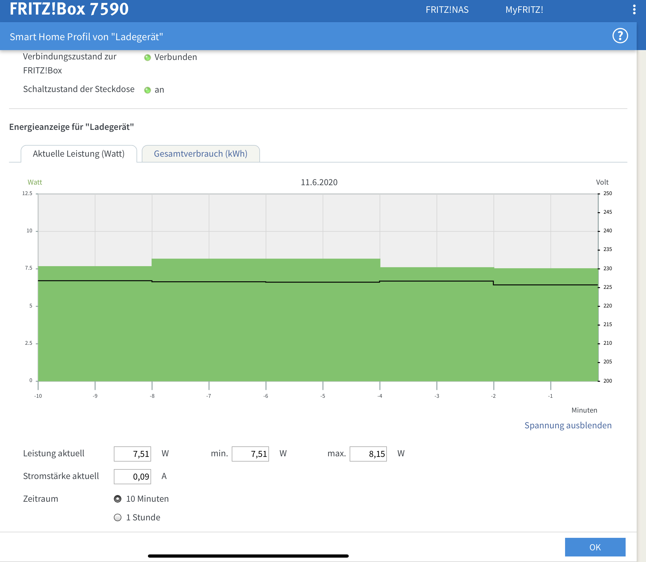Open the help question mark icon
This screenshot has width=646, height=562.
pos(620,36)
